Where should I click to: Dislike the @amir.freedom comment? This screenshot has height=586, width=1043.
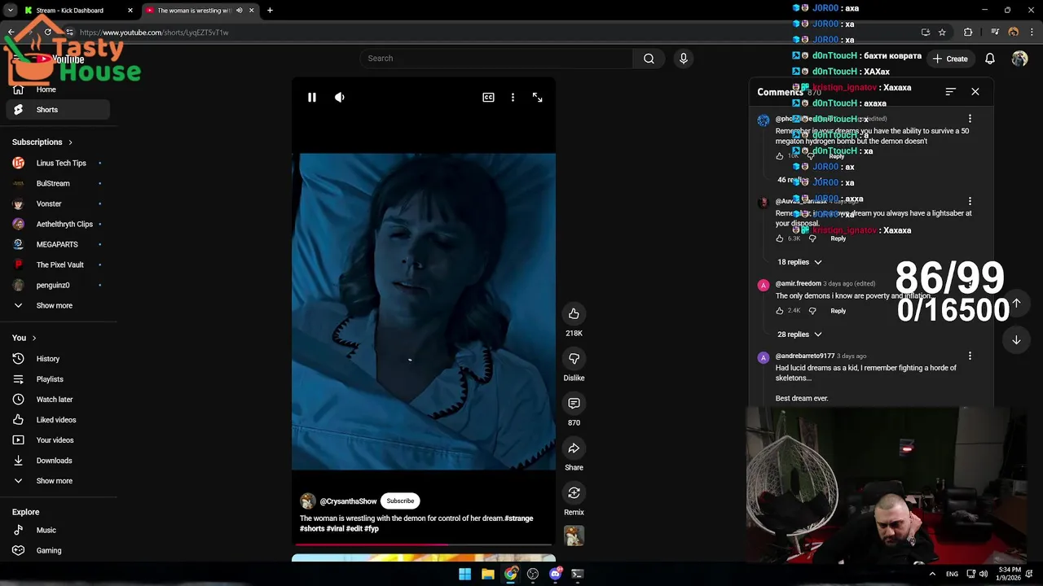[812, 311]
